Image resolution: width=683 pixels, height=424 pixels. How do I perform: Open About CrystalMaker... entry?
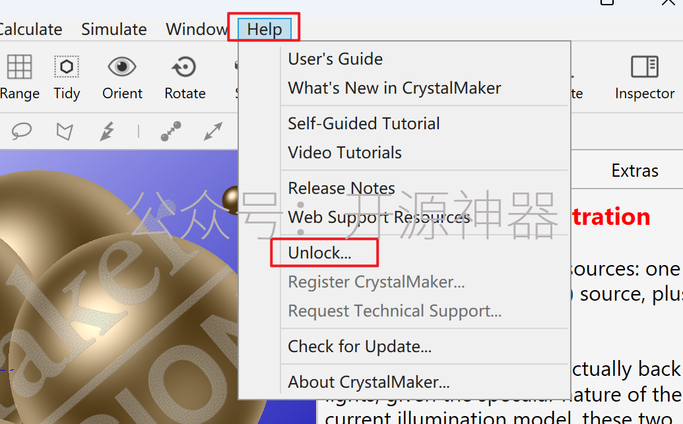coord(368,382)
